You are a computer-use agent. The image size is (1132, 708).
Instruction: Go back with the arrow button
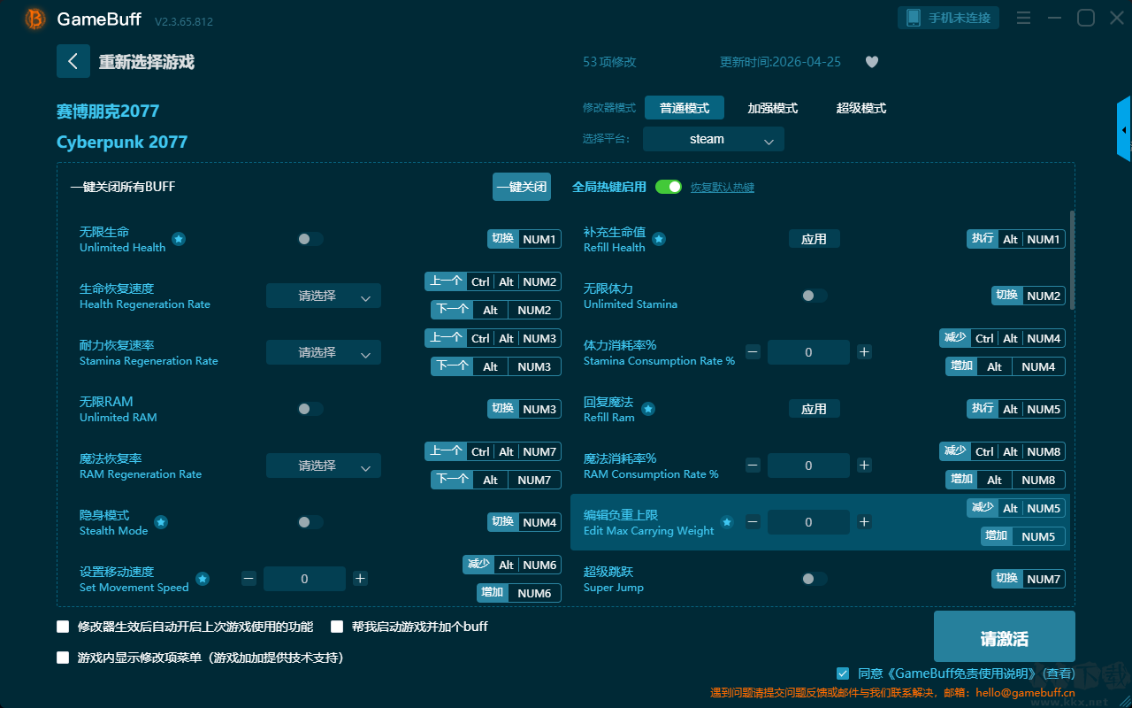point(73,61)
